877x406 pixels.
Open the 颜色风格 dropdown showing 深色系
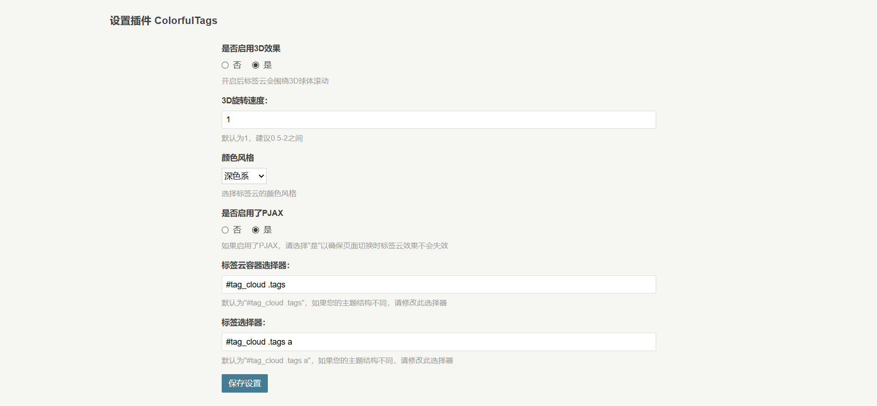(244, 176)
